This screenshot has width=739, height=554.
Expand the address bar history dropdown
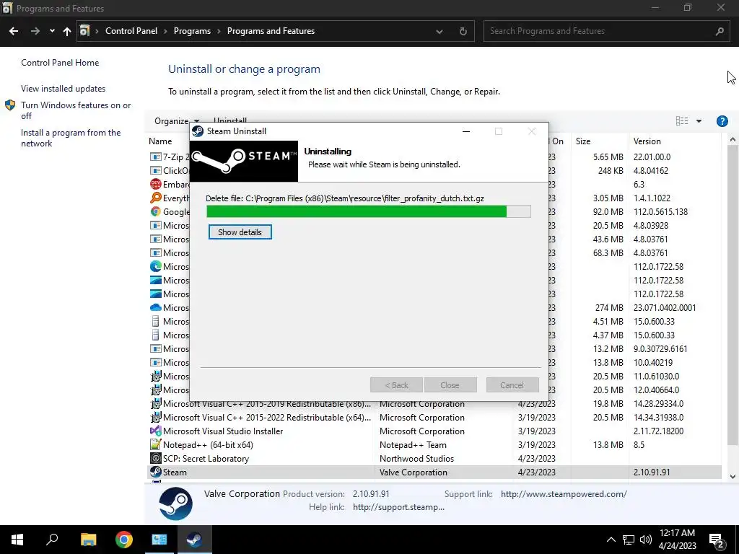[440, 32]
